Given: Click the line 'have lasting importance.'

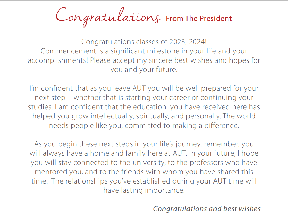Looking at the screenshot, I should tap(144, 190).
